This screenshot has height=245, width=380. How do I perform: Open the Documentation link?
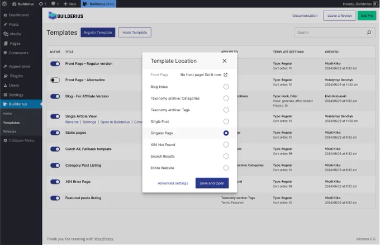pyautogui.click(x=305, y=16)
